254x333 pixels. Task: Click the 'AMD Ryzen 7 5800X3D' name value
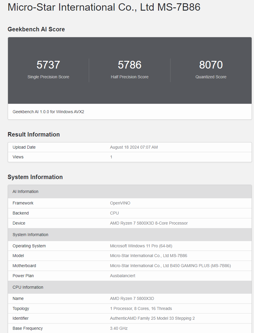[132, 299]
